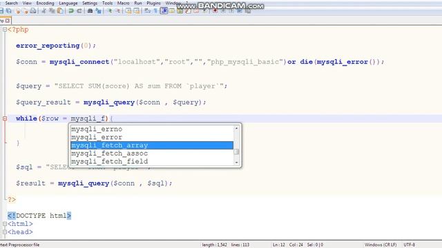Click autocomplete list scroll down arrow

click(x=236, y=163)
